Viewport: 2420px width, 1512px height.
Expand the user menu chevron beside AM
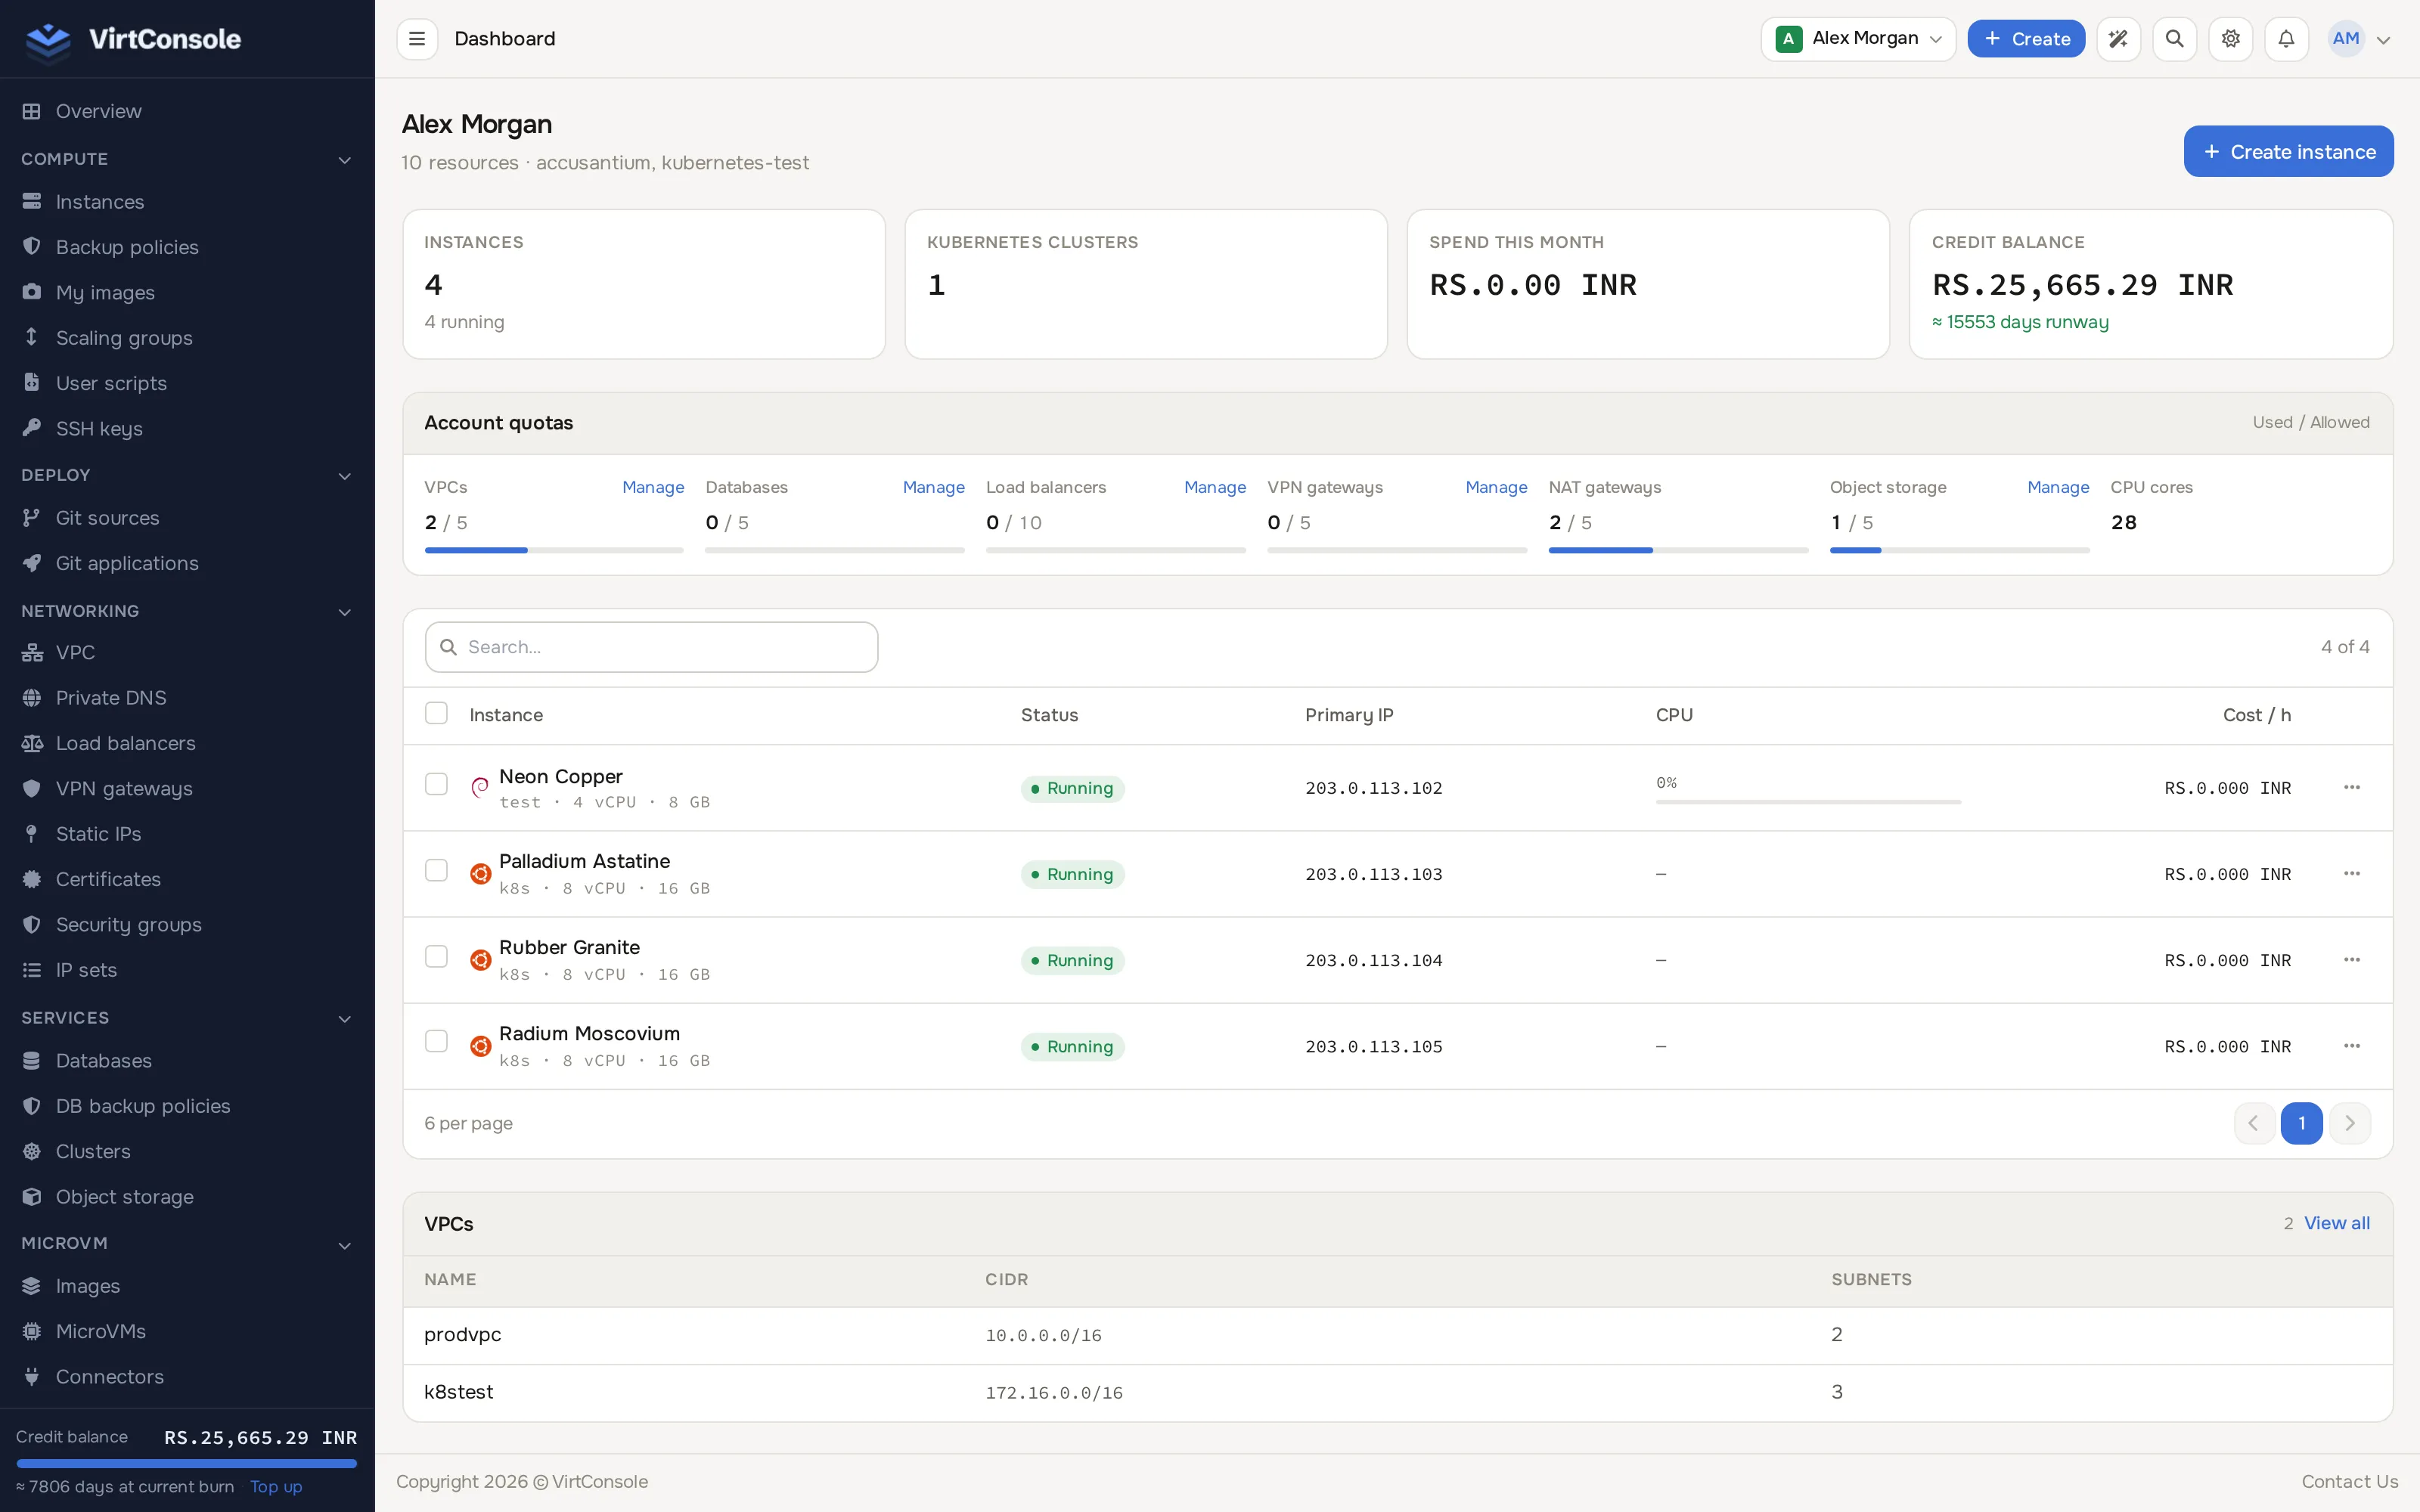coord(2384,40)
